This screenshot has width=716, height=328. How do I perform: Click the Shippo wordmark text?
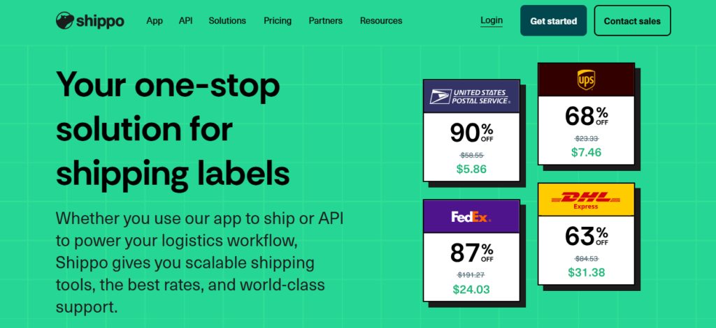coord(101,21)
